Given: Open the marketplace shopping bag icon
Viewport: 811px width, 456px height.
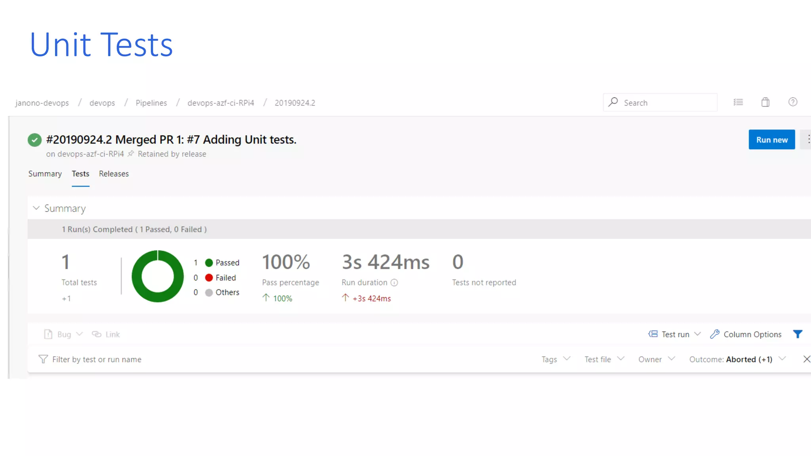Looking at the screenshot, I should pos(765,102).
